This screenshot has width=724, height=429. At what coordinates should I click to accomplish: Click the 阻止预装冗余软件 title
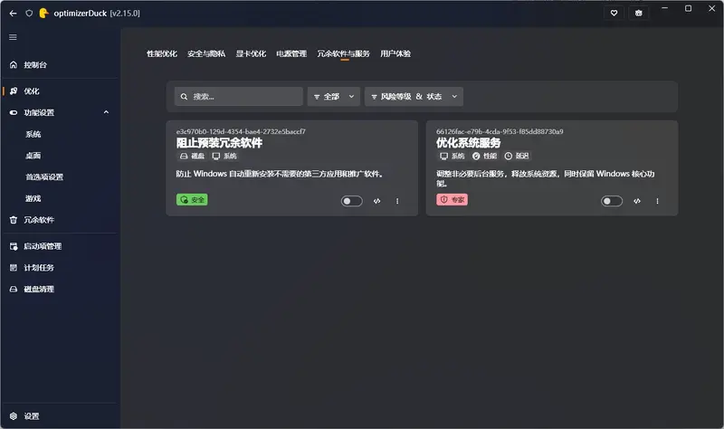click(x=219, y=143)
